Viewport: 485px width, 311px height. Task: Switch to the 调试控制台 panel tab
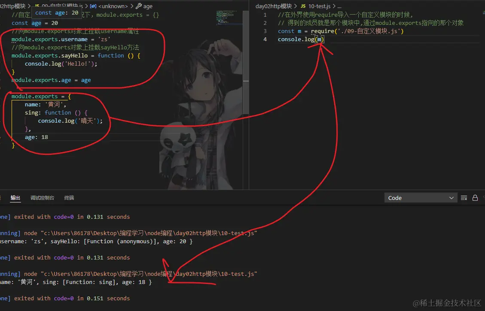pos(43,198)
